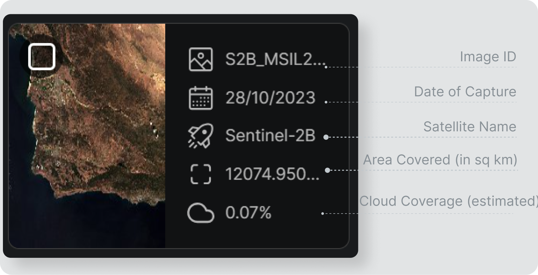Viewport: 538px width, 275px height.
Task: Select the truncated S2B_MSIL2... image ID text
Action: (275, 59)
